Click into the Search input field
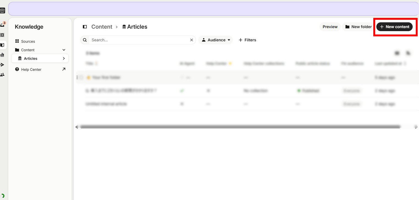 tap(139, 40)
